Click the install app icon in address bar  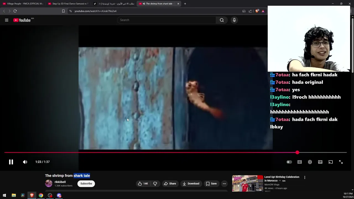tap(244, 11)
